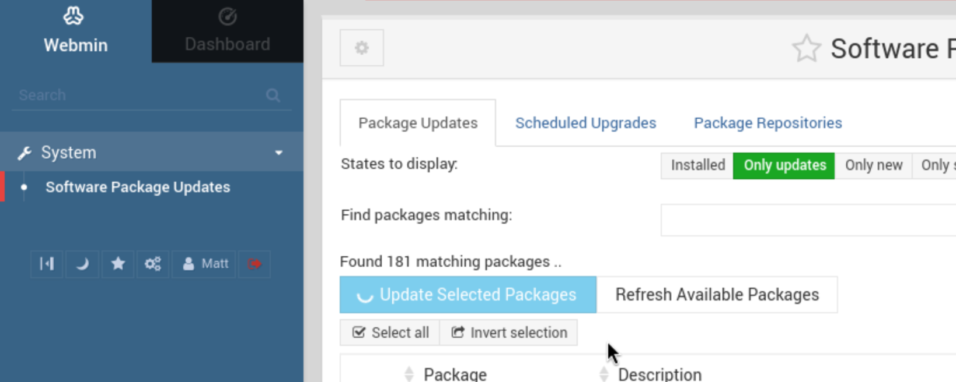Image resolution: width=956 pixels, height=382 pixels.
Task: Sort by Description column arrows
Action: tap(604, 374)
